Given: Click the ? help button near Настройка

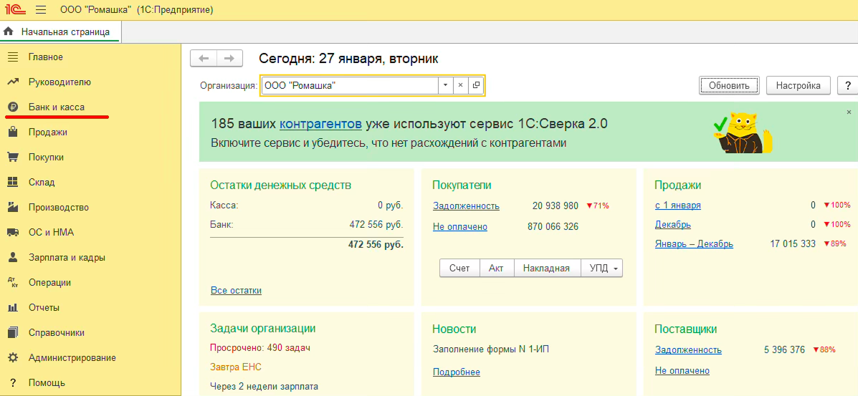Looking at the screenshot, I should (x=847, y=86).
